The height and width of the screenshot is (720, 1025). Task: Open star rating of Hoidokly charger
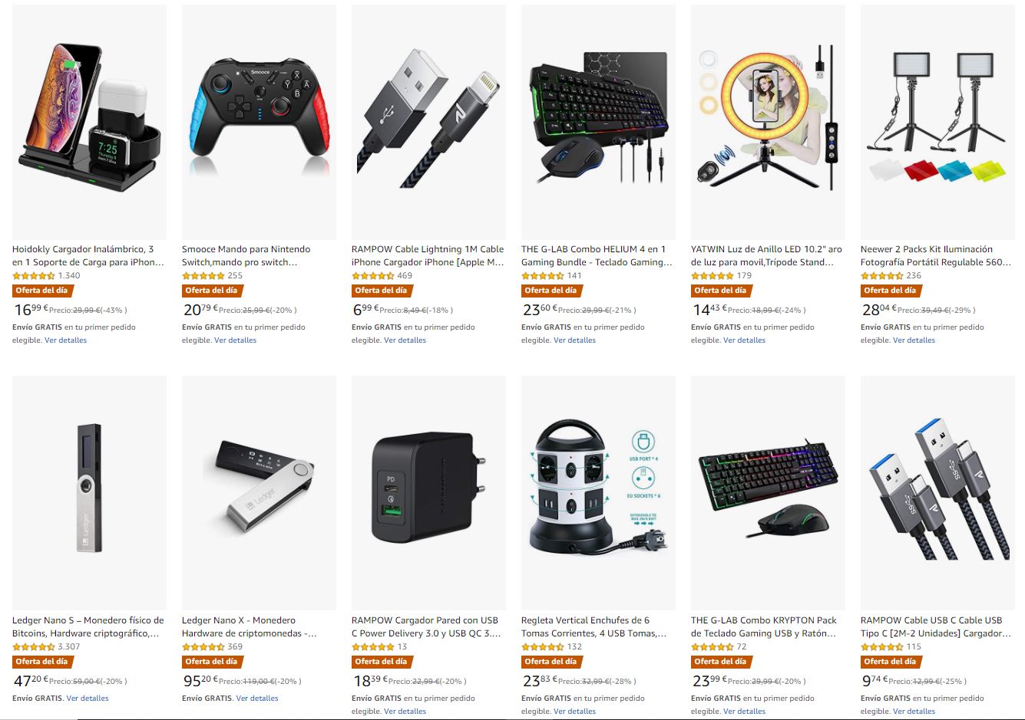[x=34, y=276]
